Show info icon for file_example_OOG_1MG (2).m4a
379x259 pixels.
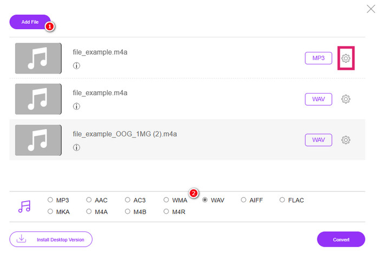[x=76, y=147]
